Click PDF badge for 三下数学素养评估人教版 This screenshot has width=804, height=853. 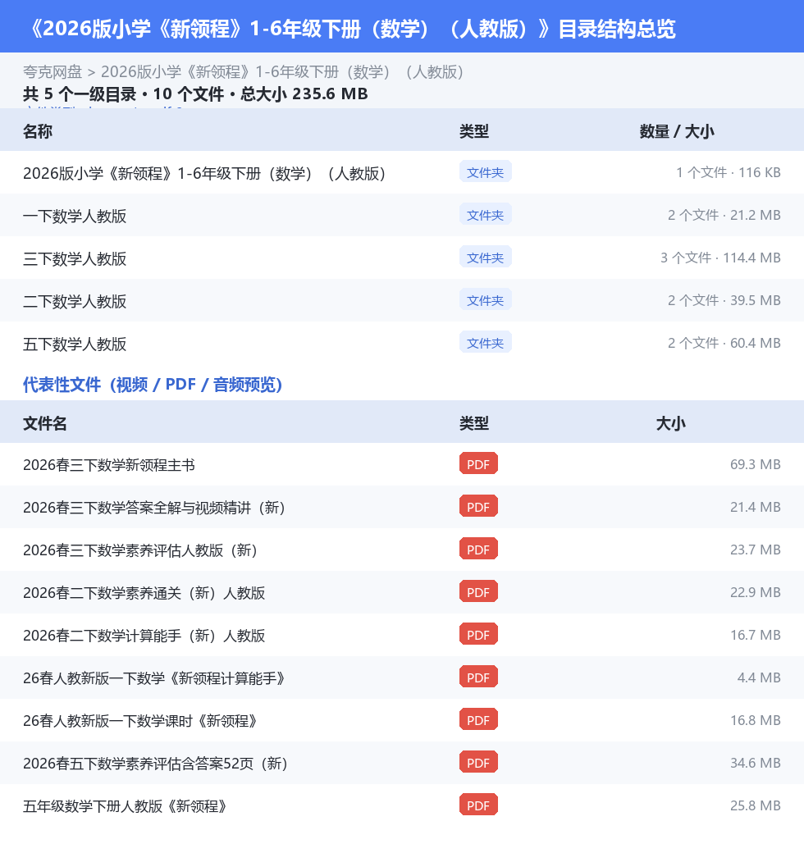coord(478,550)
